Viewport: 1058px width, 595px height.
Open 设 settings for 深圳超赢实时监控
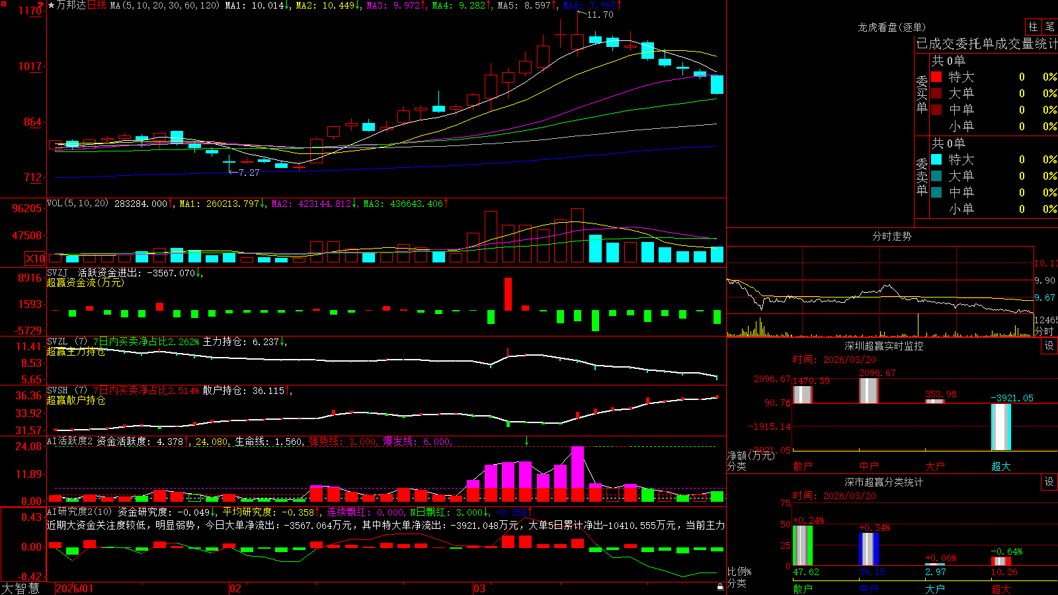pos(1049,346)
